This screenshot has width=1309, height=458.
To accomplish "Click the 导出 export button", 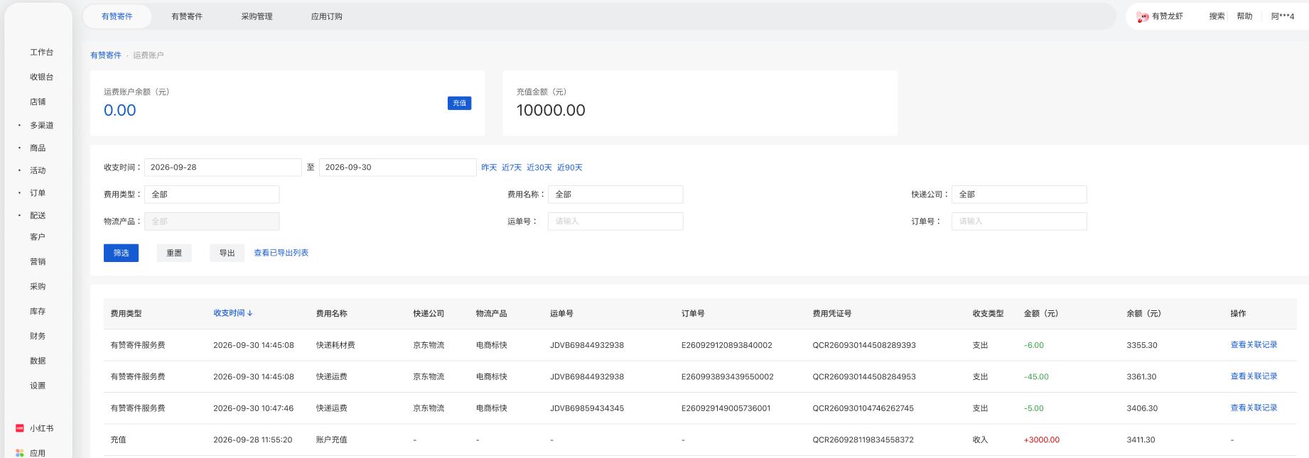I will coord(227,253).
